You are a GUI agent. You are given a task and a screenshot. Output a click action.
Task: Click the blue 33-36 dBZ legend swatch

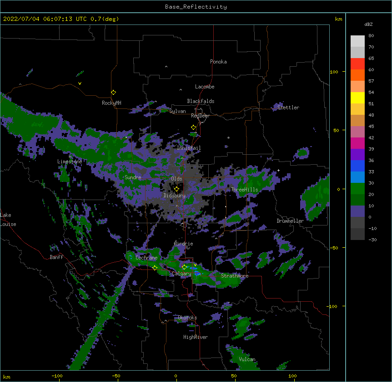click(357, 166)
